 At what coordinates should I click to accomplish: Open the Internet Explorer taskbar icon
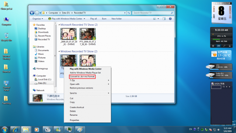[15, 130]
